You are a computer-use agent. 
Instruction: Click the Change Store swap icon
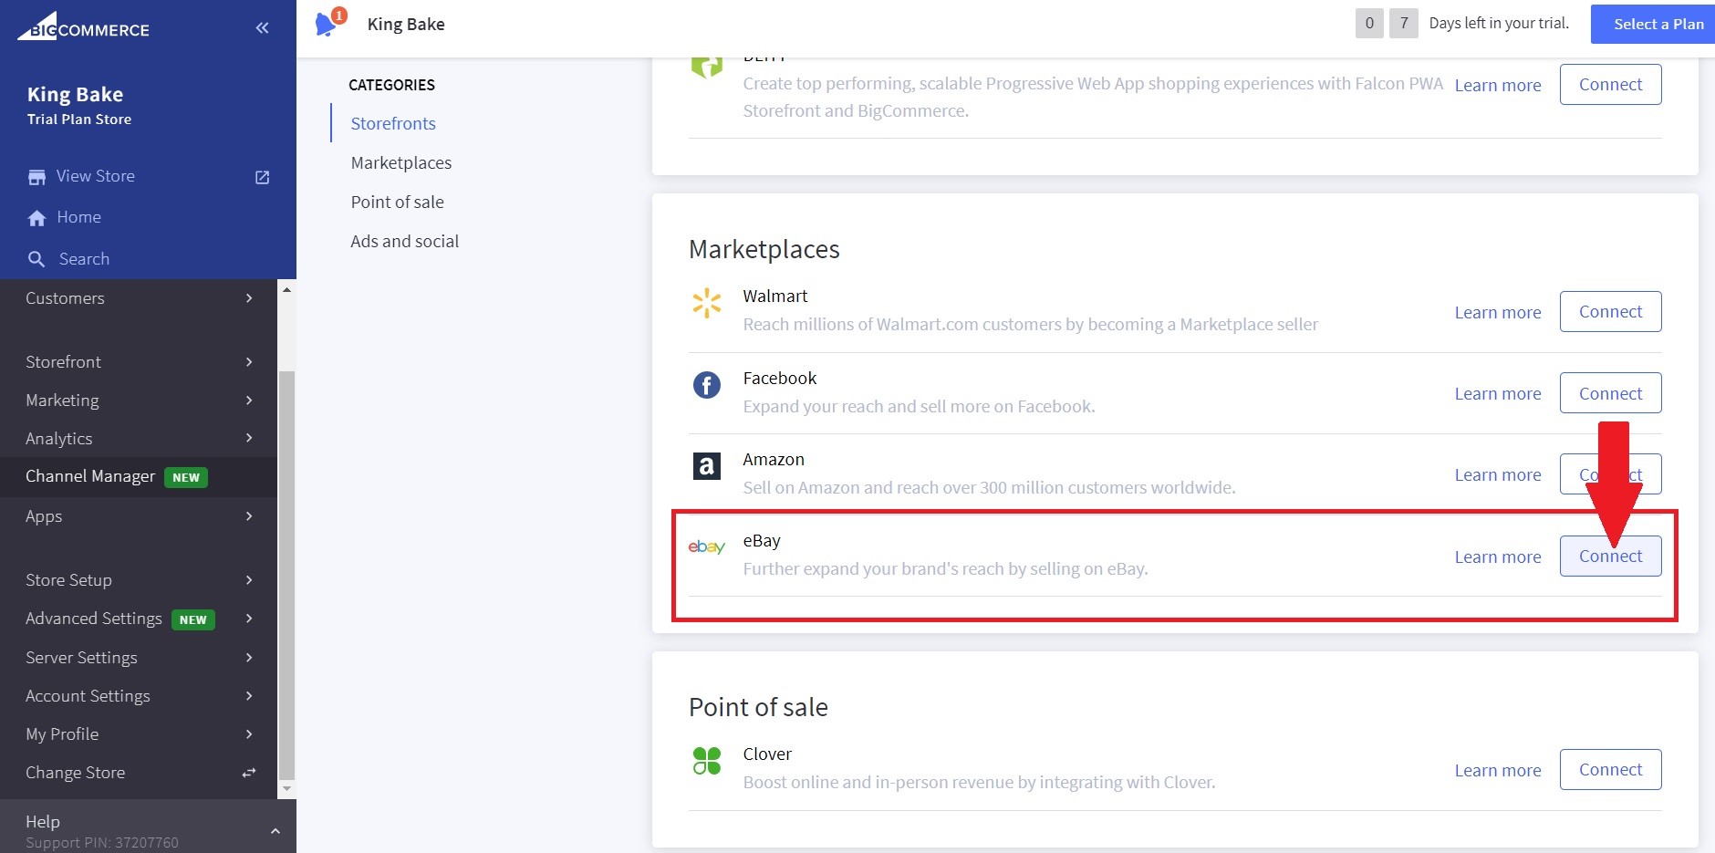pyautogui.click(x=248, y=773)
